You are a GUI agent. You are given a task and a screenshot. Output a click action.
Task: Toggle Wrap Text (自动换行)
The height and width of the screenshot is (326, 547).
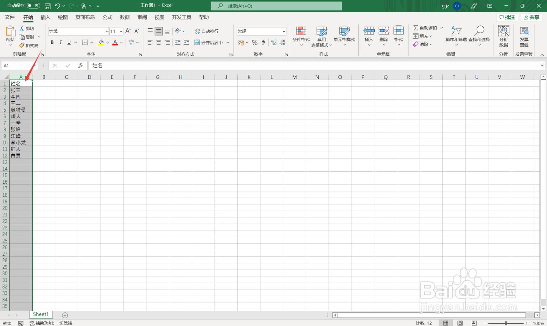point(207,31)
